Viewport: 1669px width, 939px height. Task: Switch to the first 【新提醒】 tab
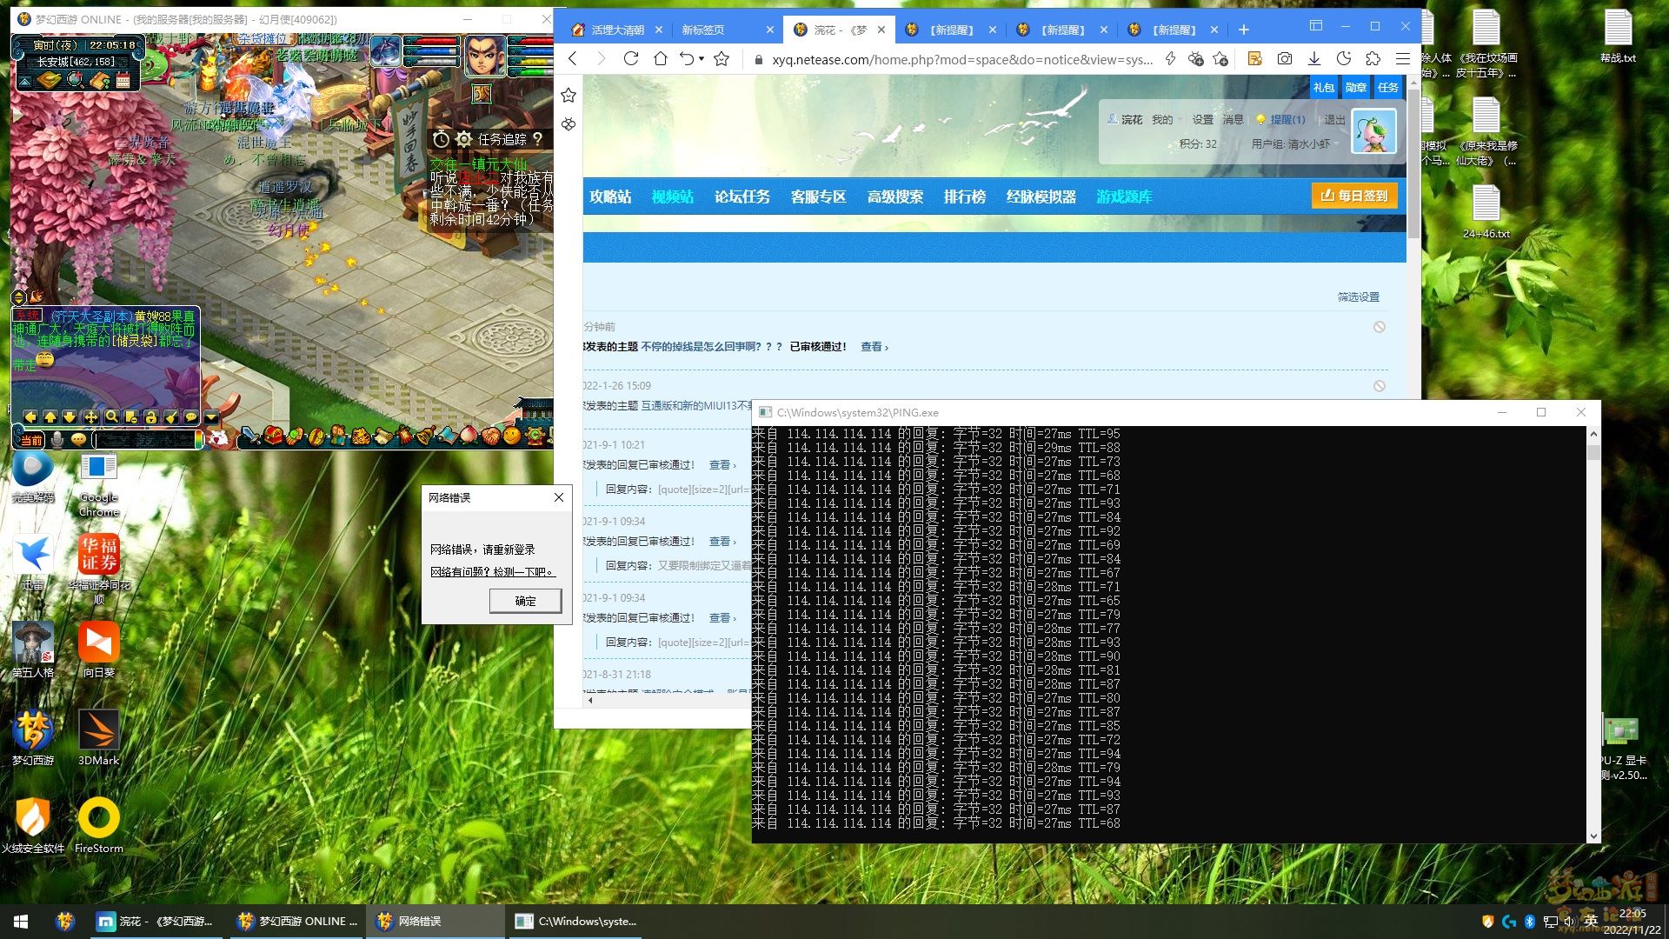click(x=951, y=30)
